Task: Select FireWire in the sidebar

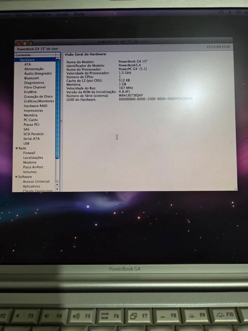Action: coord(30,92)
